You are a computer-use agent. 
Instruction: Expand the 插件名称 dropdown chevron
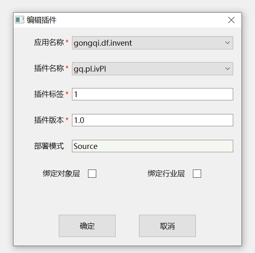[227, 69]
